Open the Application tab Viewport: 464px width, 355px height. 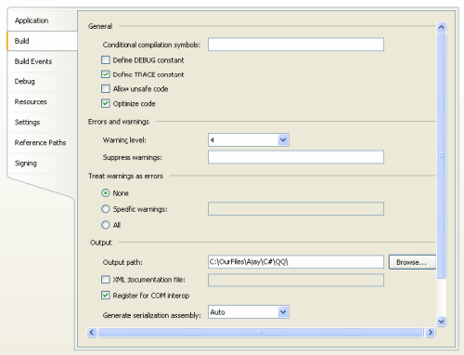click(x=42, y=20)
